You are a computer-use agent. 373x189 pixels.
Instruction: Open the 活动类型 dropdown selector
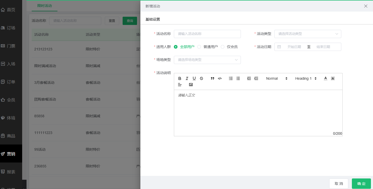click(x=308, y=34)
